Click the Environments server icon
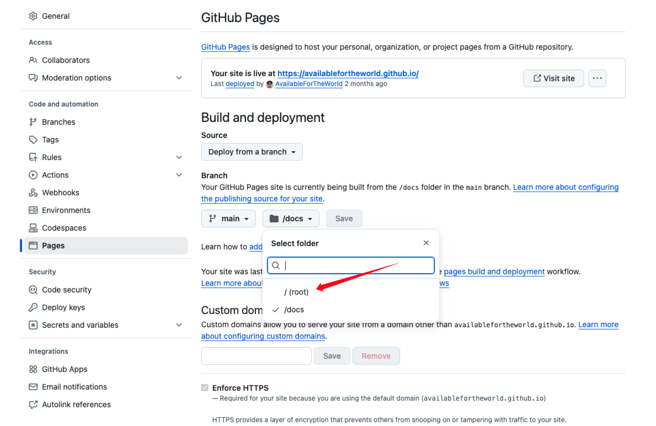 [x=33, y=210]
